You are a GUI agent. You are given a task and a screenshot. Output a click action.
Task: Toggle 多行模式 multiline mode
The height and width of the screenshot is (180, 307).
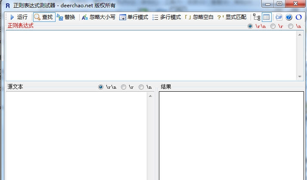pyautogui.click(x=167, y=17)
